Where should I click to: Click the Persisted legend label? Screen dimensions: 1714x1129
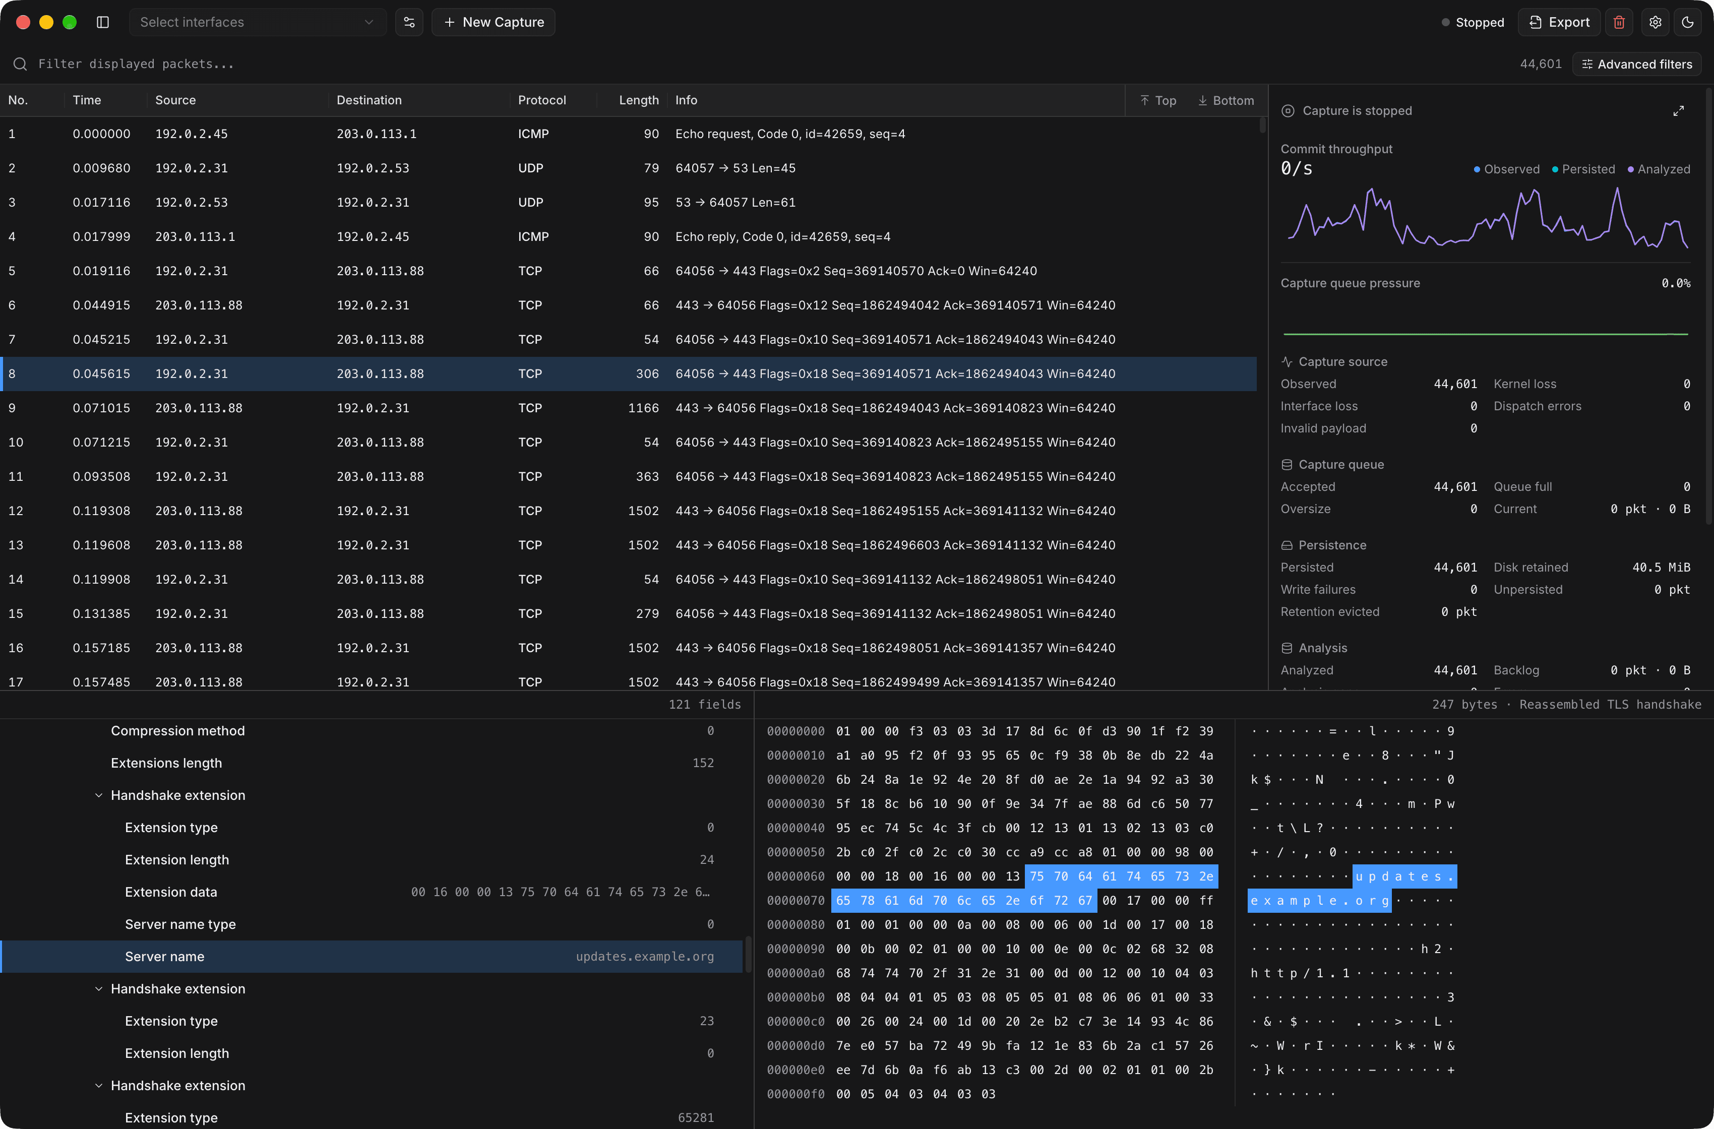tap(1588, 169)
